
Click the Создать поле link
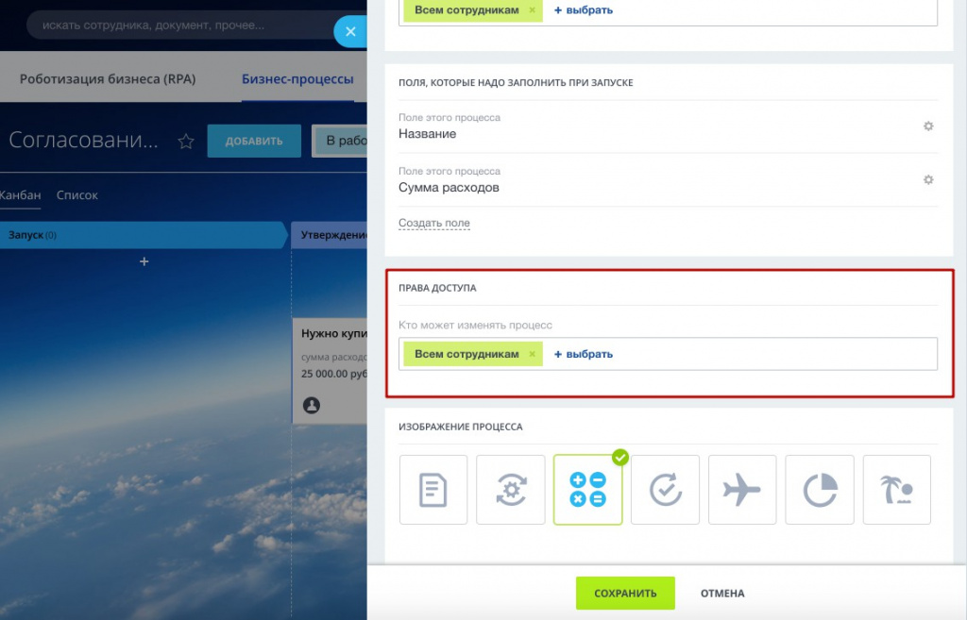click(434, 224)
